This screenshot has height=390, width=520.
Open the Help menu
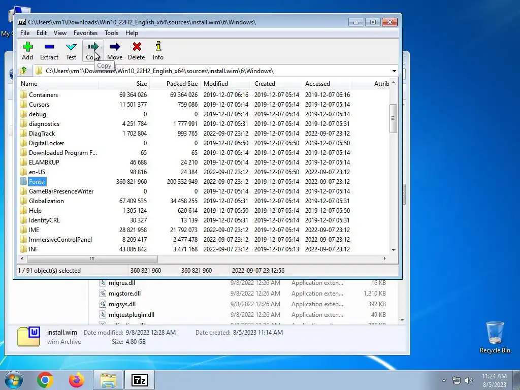(132, 33)
